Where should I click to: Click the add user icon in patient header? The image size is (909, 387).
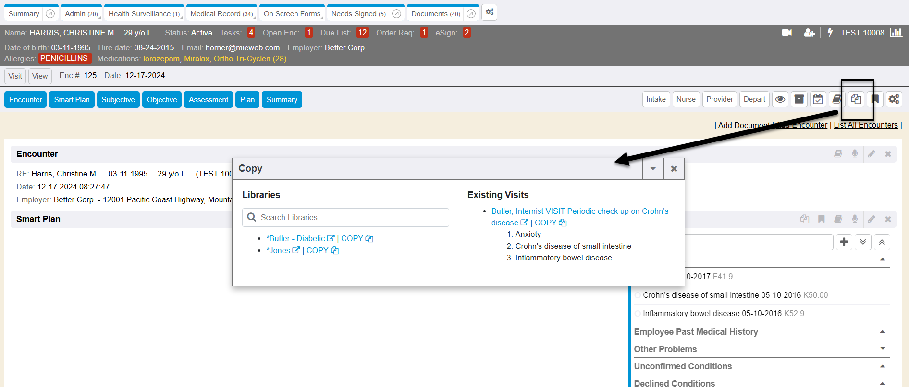(809, 33)
